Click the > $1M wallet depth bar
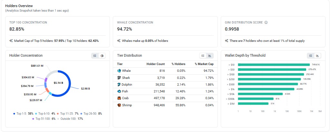This screenshot has width=331, height=132. (x=253, y=104)
